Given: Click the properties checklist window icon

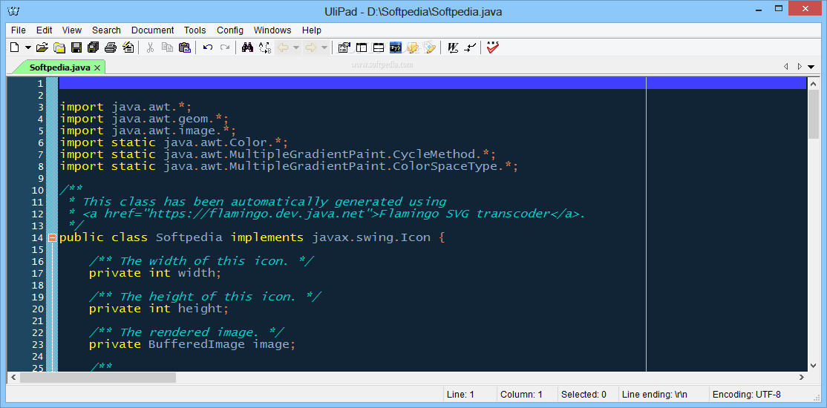Looking at the screenshot, I should click(344, 47).
